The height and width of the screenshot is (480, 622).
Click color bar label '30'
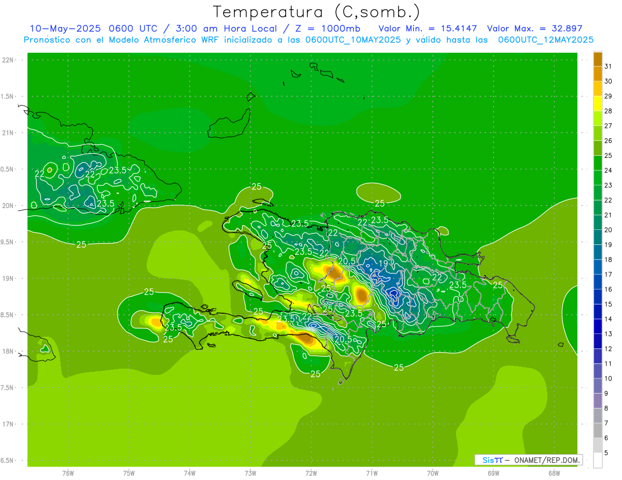coord(609,81)
